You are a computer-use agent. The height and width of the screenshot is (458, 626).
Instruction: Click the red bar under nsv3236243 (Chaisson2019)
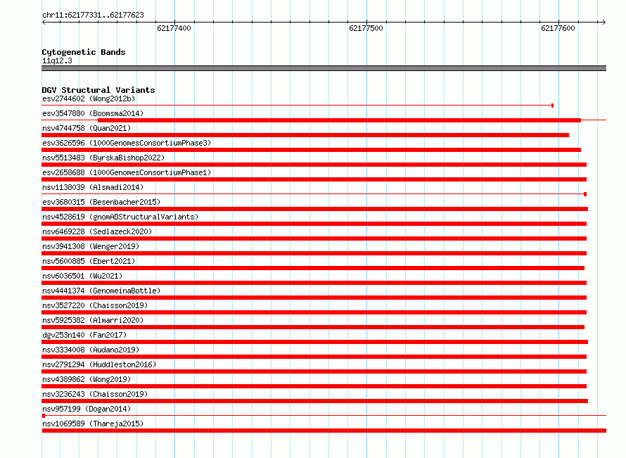(315, 401)
